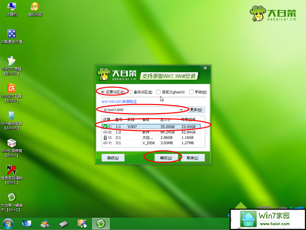Open the 计算机 desktop icon
306x230 pixels.
pos(12,9)
